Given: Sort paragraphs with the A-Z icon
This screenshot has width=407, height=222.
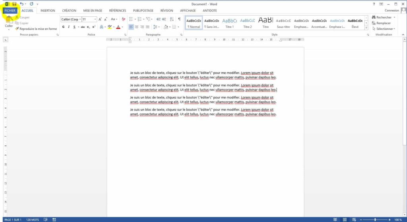Looking at the screenshot, I should click(172, 19).
